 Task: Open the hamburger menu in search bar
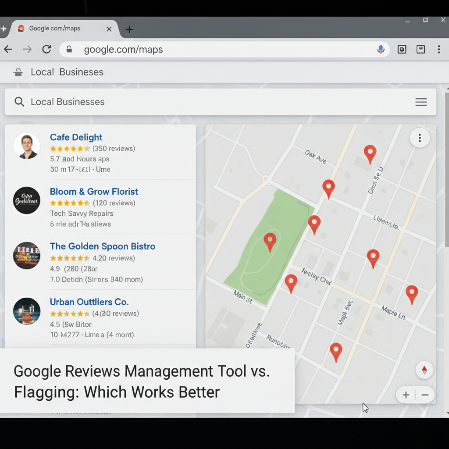click(x=421, y=102)
